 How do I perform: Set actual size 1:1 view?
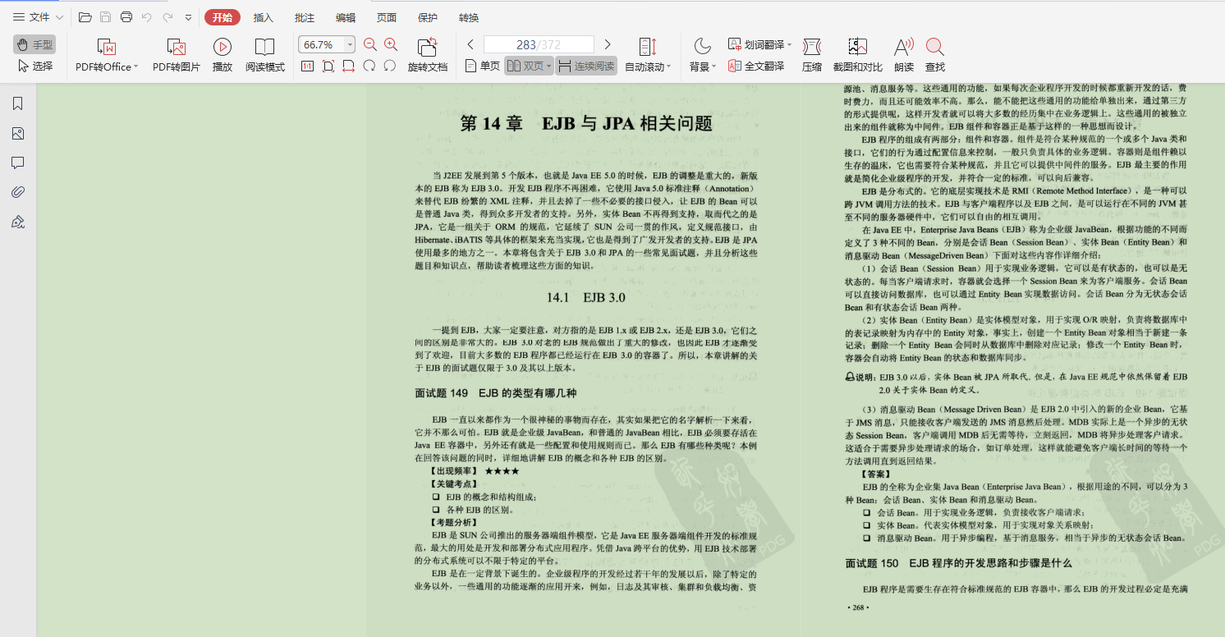click(x=307, y=66)
